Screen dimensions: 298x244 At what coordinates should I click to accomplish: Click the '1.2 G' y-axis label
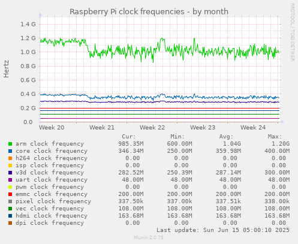28,38
